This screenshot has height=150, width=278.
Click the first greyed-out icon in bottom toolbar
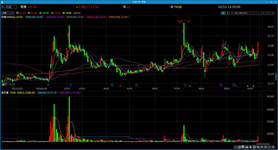click(x=236, y=147)
